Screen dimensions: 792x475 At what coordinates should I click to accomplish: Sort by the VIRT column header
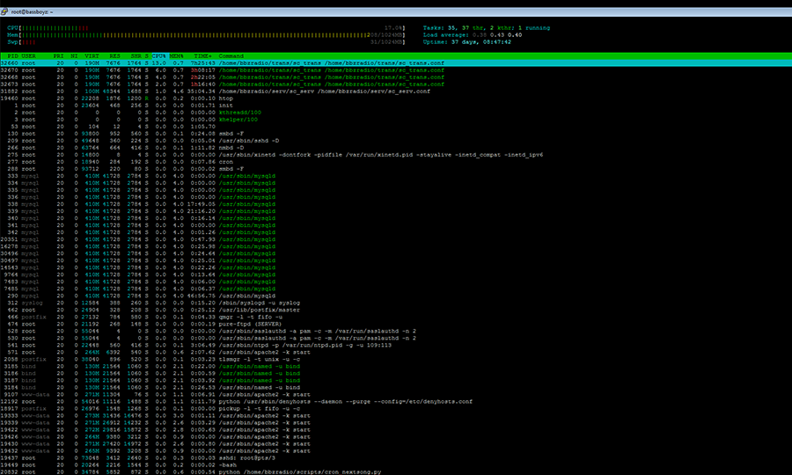pyautogui.click(x=92, y=56)
